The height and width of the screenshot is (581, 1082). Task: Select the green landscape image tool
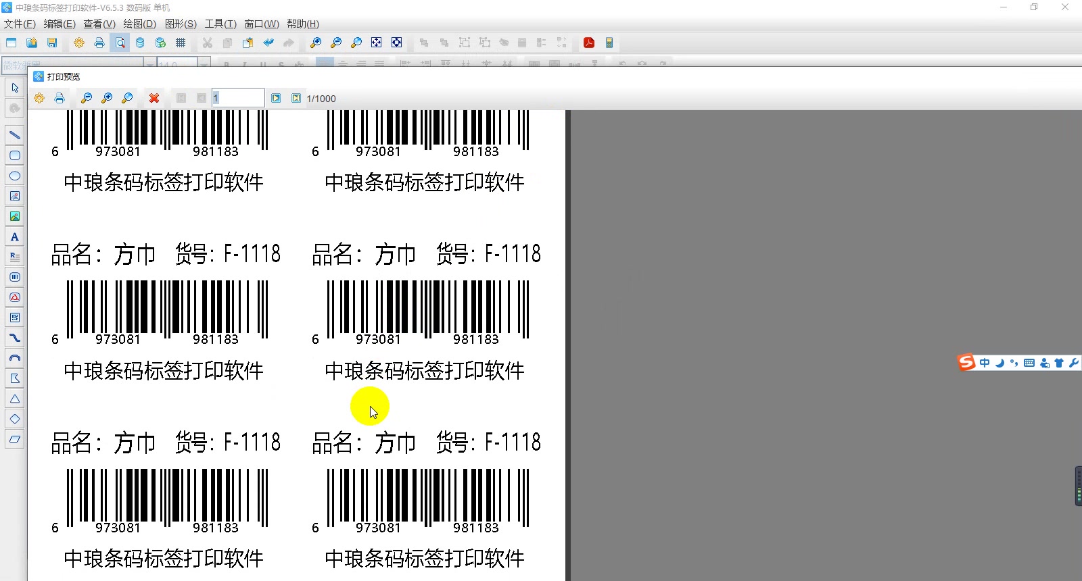[15, 216]
